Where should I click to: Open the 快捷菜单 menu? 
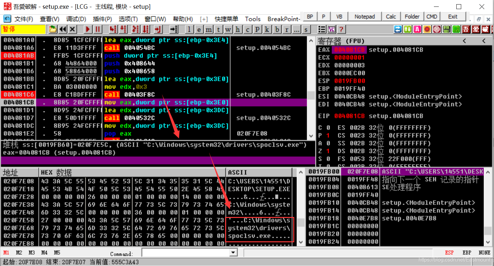[x=226, y=19]
